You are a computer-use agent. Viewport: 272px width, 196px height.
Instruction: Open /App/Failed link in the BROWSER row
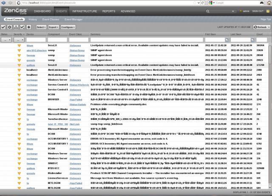(x=76, y=99)
